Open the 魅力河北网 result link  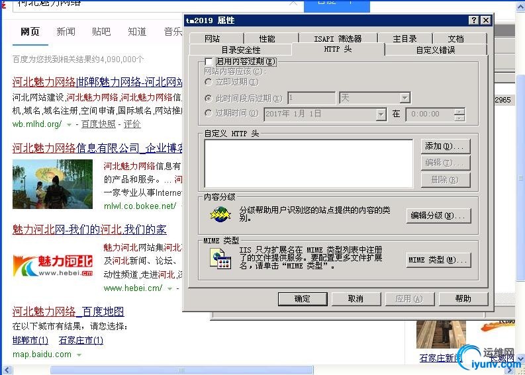pyautogui.click(x=89, y=229)
